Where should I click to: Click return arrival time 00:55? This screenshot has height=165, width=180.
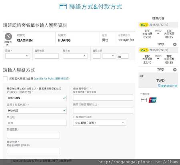169,62
